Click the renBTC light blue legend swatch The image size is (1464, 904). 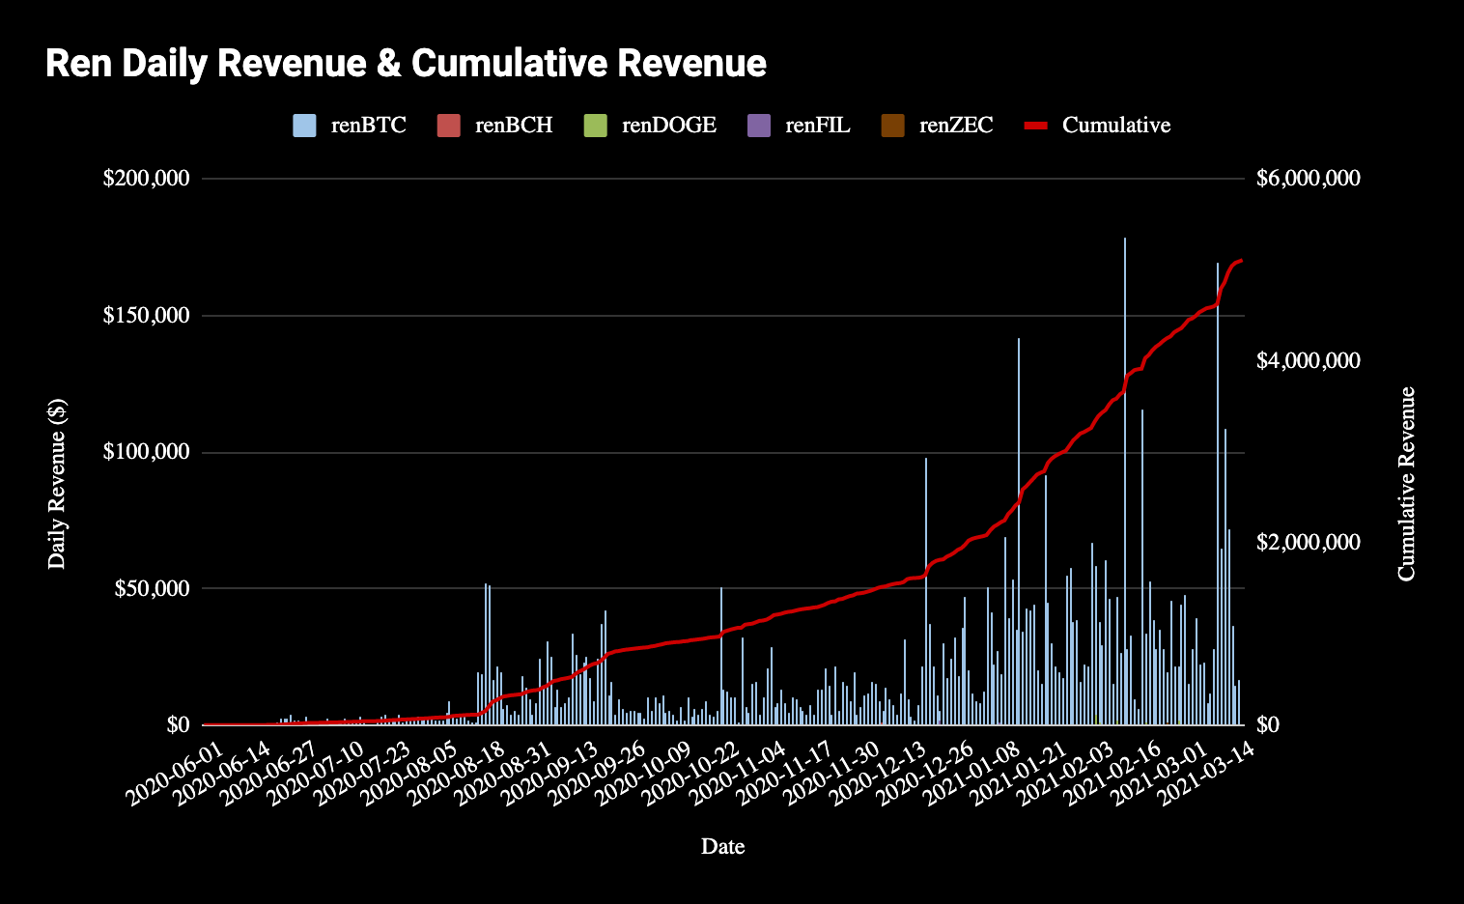[304, 126]
